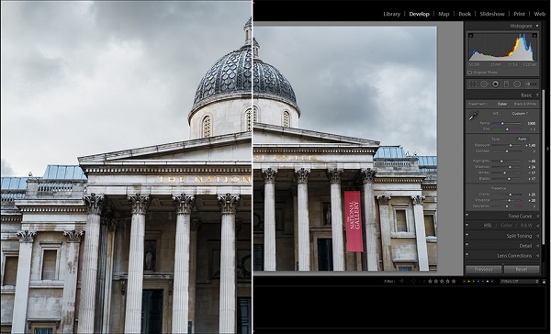
Task: Select the Radial Filter tool icon
Action: coord(517,83)
